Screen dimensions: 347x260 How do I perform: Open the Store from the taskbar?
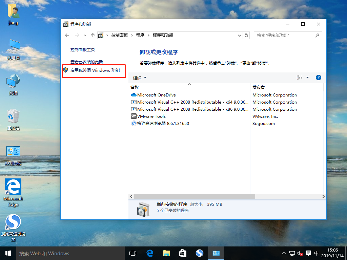pos(183,253)
